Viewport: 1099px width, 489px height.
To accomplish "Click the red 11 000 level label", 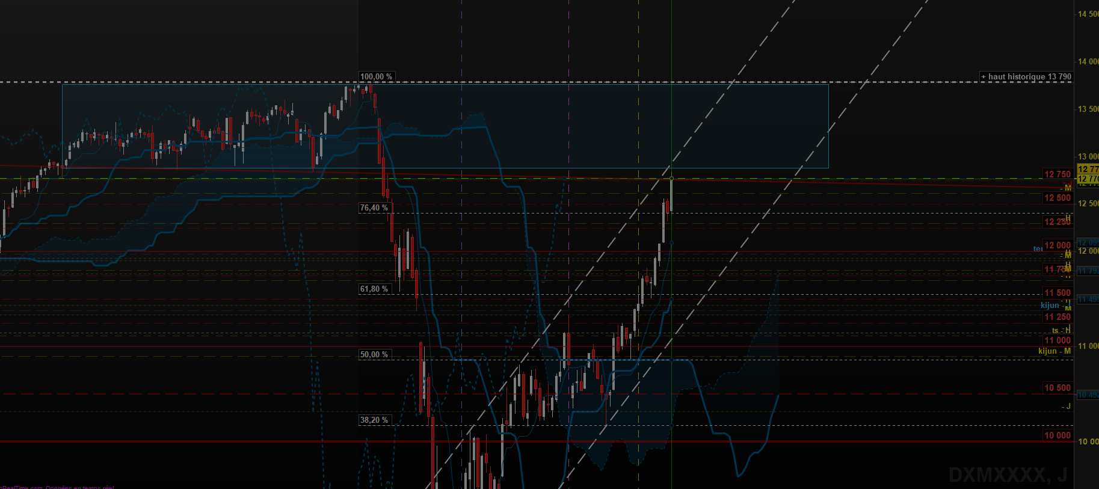I will 1057,340.
